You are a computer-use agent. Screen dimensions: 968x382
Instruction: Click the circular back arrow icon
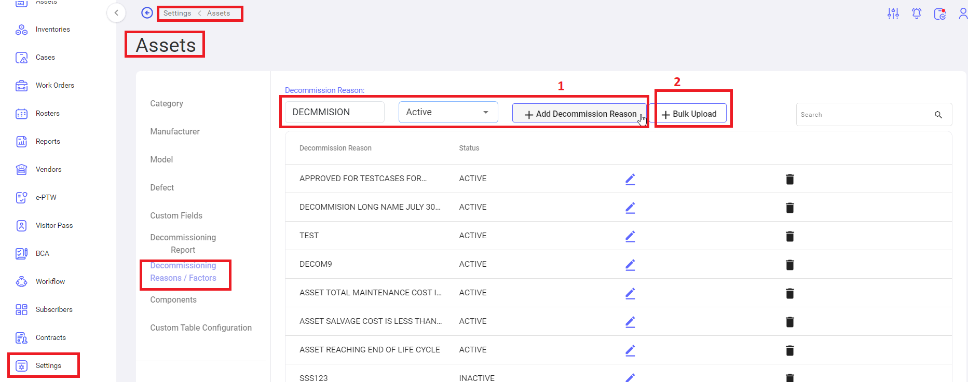pos(147,13)
